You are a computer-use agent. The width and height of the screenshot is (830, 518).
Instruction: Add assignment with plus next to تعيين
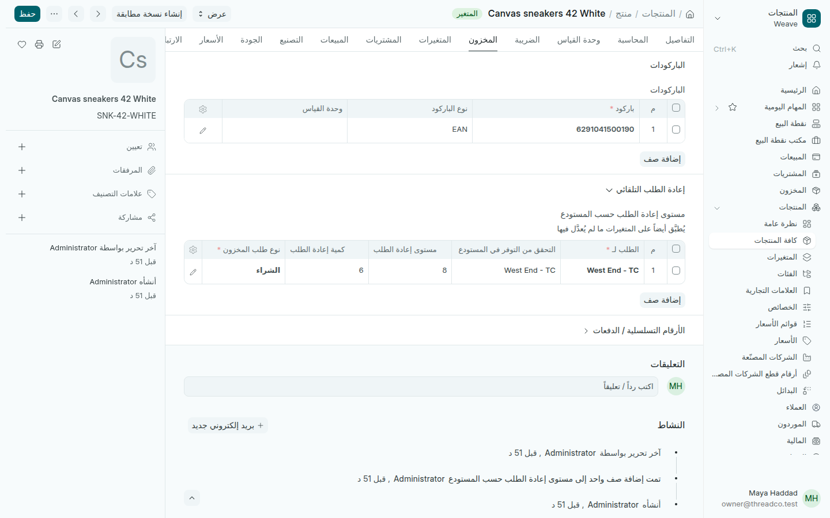22,147
